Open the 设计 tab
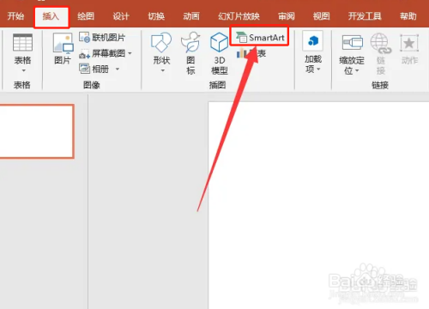This screenshot has height=309, width=429. point(121,16)
